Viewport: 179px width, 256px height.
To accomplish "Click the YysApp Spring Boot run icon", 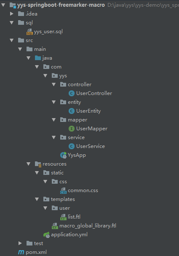I will click(63, 155).
